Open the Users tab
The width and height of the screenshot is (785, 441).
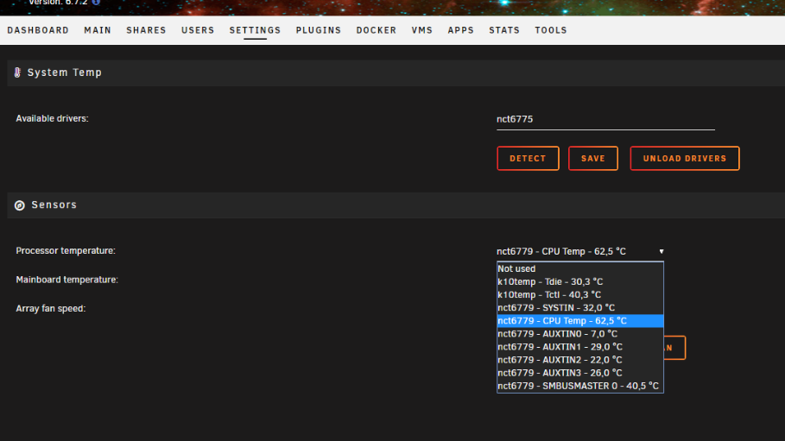[x=198, y=30]
